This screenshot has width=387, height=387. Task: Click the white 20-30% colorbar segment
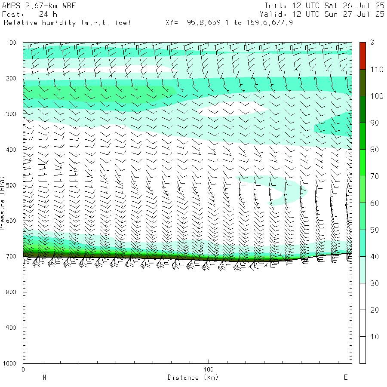point(362,296)
